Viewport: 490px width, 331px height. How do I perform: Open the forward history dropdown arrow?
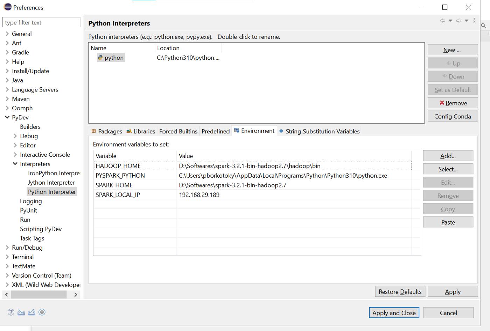[x=466, y=21]
